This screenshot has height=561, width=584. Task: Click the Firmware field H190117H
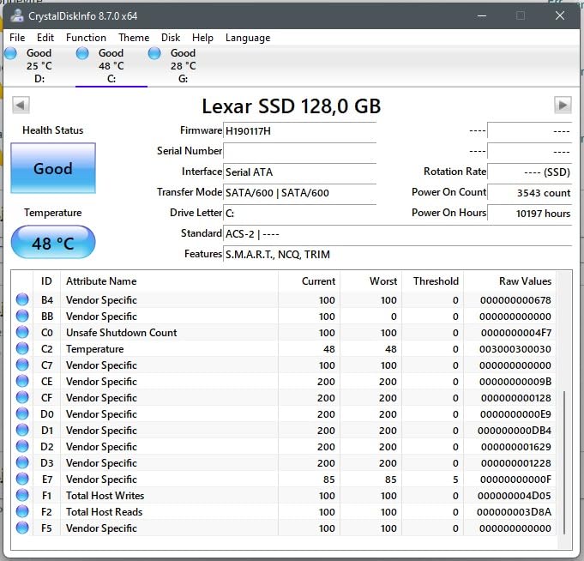299,130
